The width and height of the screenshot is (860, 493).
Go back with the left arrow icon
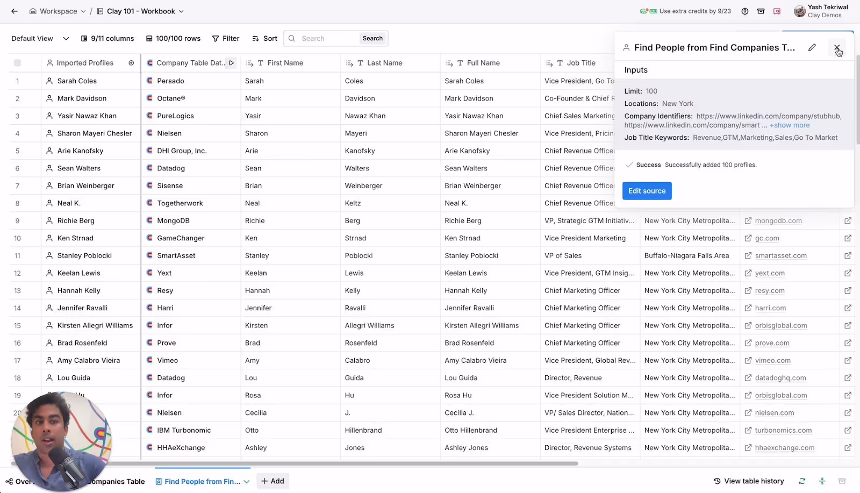tap(15, 11)
